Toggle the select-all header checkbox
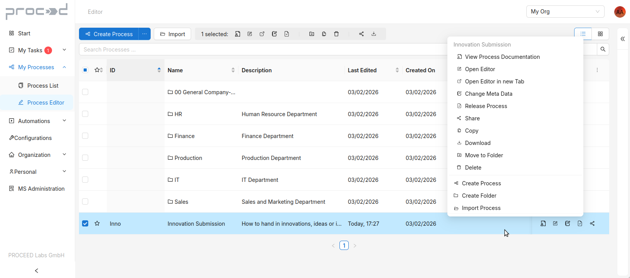The width and height of the screenshot is (630, 278). [x=85, y=70]
